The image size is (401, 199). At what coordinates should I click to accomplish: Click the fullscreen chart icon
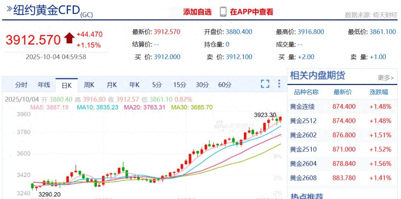pyautogui.click(x=265, y=84)
